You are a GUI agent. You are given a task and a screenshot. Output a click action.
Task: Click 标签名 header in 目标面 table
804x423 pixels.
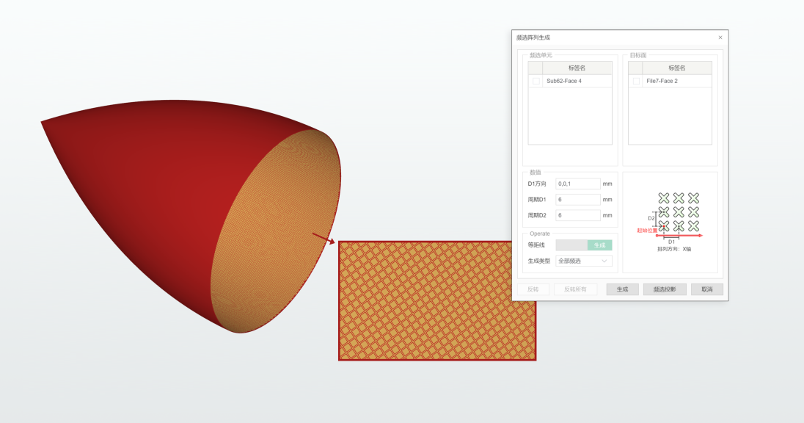676,68
